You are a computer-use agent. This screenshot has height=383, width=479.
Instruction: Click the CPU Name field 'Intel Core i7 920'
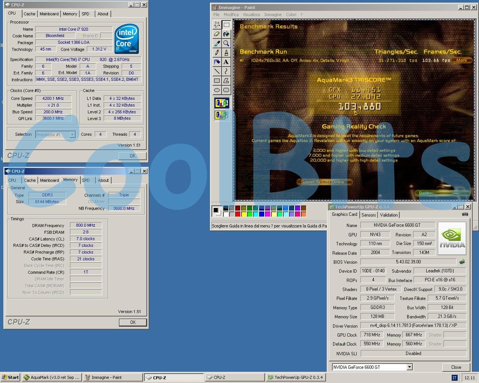(74, 29)
